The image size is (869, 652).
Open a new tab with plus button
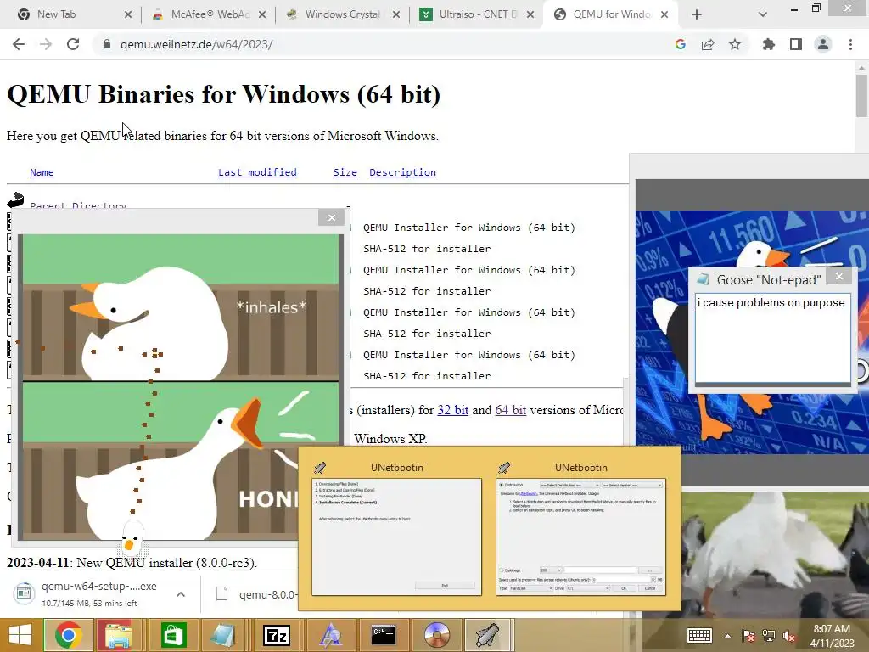tap(697, 14)
